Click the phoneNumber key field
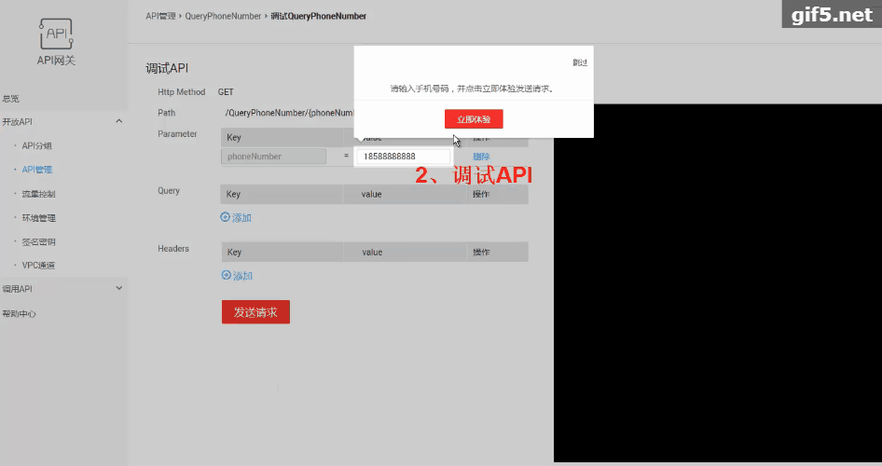 click(x=273, y=157)
